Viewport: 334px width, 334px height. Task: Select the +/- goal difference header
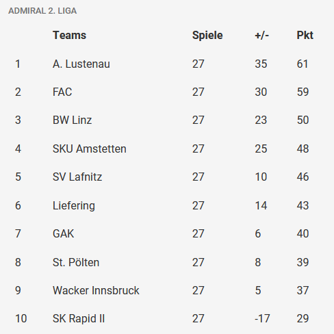coord(261,36)
